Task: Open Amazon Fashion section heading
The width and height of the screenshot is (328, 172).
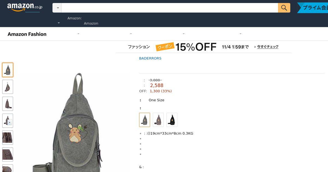Action: [27, 34]
